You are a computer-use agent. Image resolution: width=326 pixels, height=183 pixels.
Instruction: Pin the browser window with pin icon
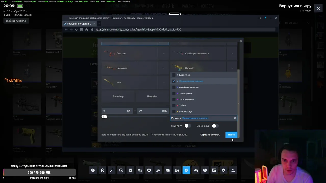point(265,18)
